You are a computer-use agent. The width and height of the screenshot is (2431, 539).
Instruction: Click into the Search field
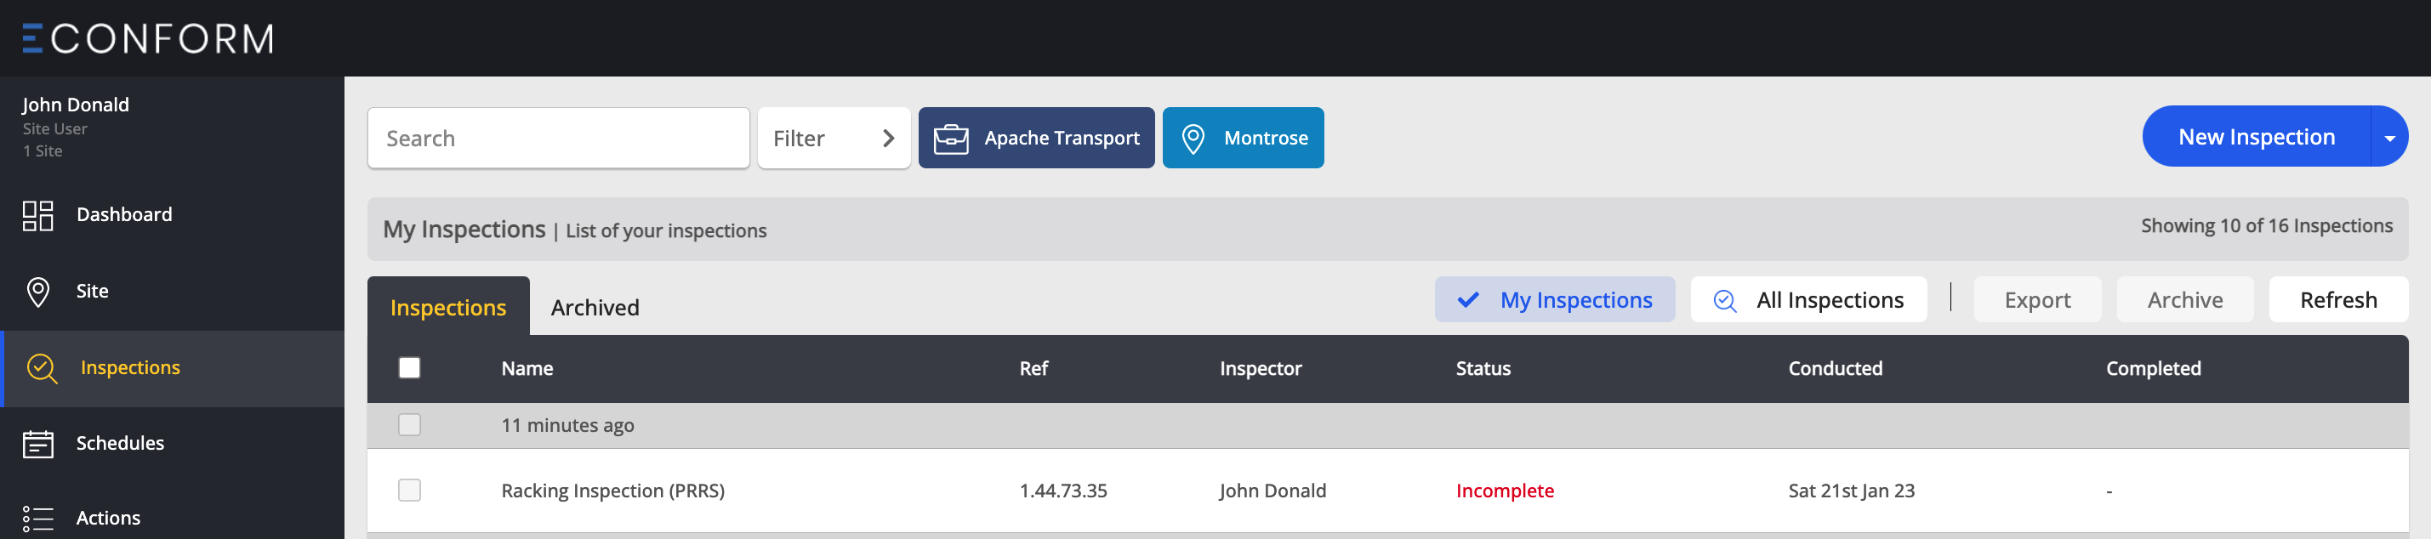point(558,139)
